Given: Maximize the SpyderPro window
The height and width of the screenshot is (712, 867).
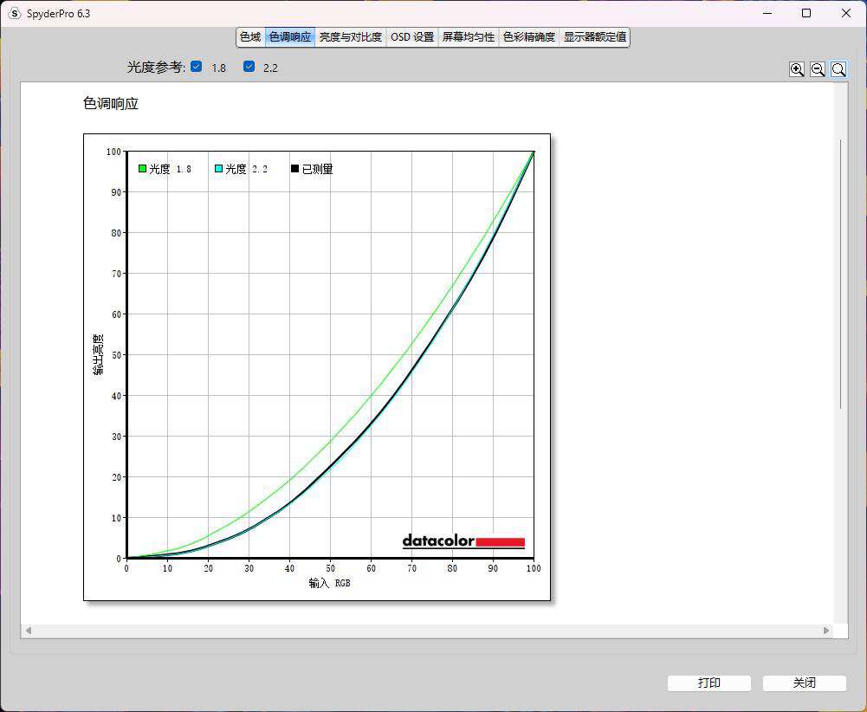Looking at the screenshot, I should 806,13.
